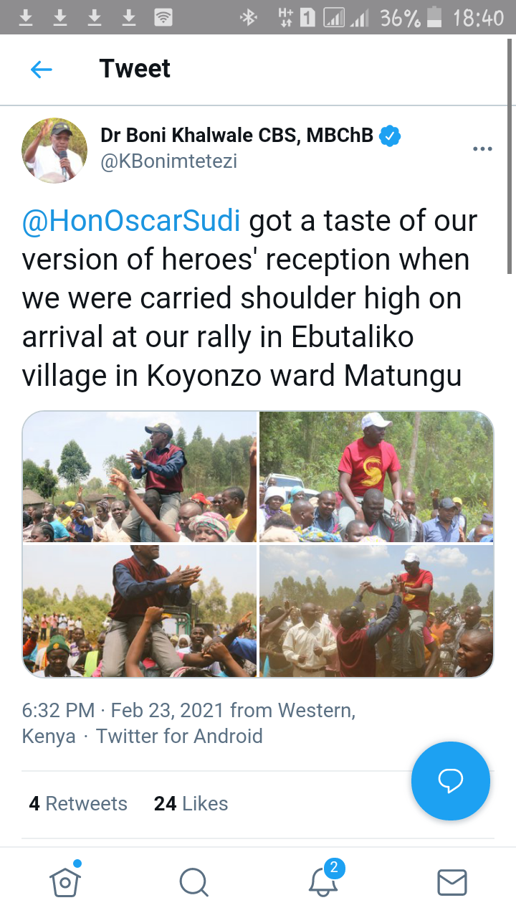Open the top-left photo of man in maroon vest
This screenshot has width=516, height=918.
point(140,476)
